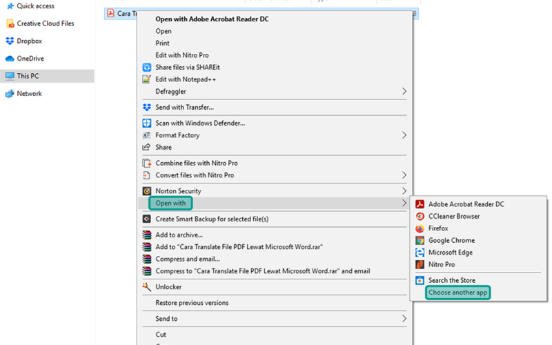Choose Restore previous versions
This screenshot has width=552, height=345.
[x=192, y=303]
